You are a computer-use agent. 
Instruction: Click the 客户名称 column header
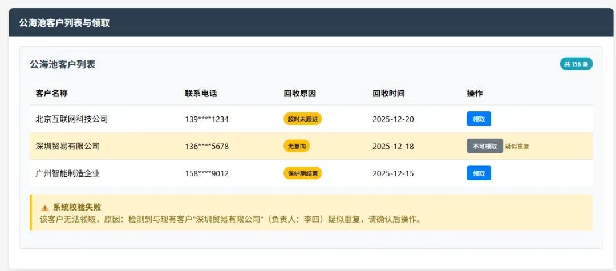coord(51,93)
